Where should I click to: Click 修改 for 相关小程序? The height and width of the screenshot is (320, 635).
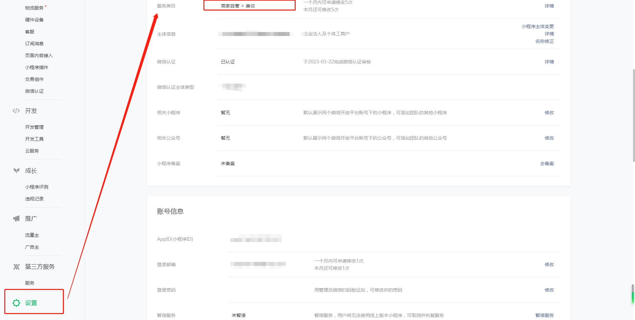(549, 113)
